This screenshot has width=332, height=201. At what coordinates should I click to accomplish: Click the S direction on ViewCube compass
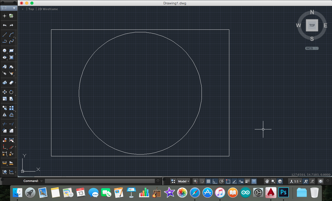(312, 39)
